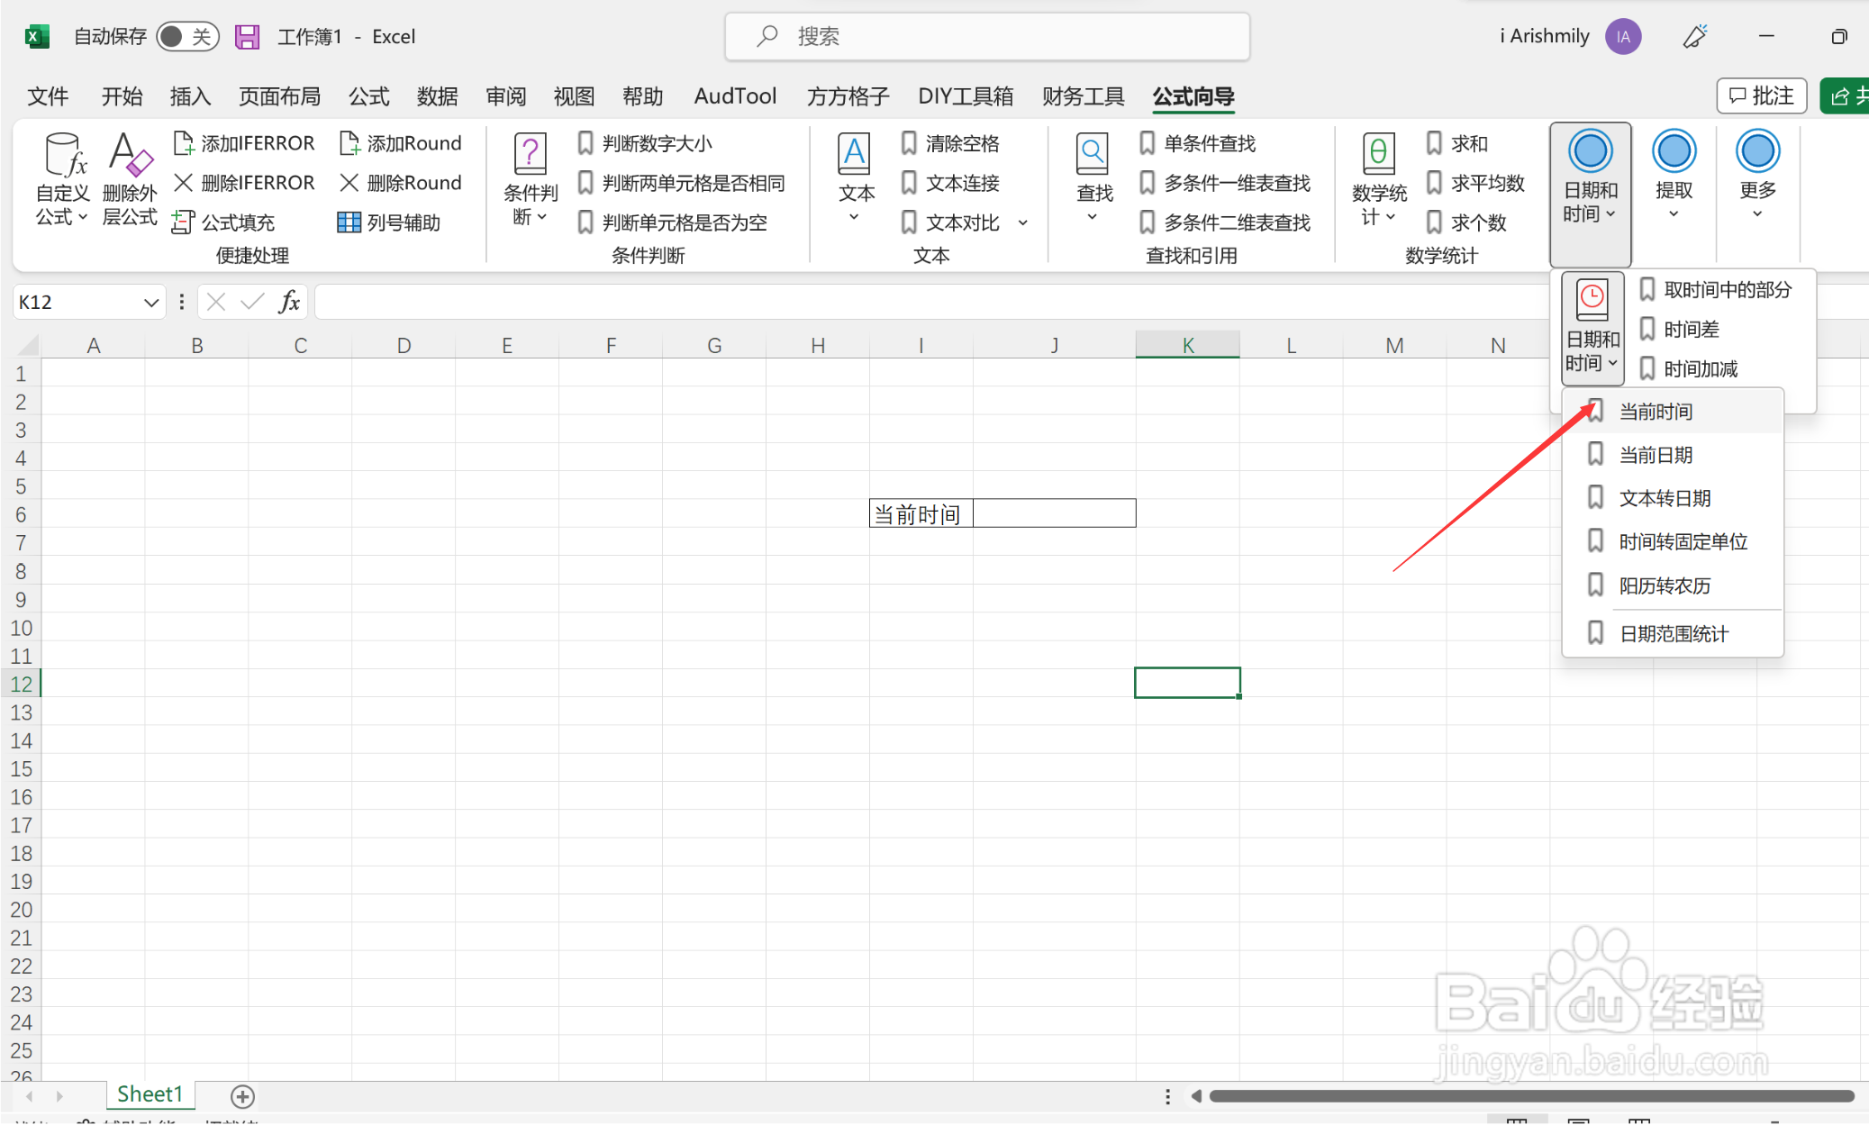Click the Insert Function fx icon
The image size is (1869, 1125).
click(x=289, y=301)
